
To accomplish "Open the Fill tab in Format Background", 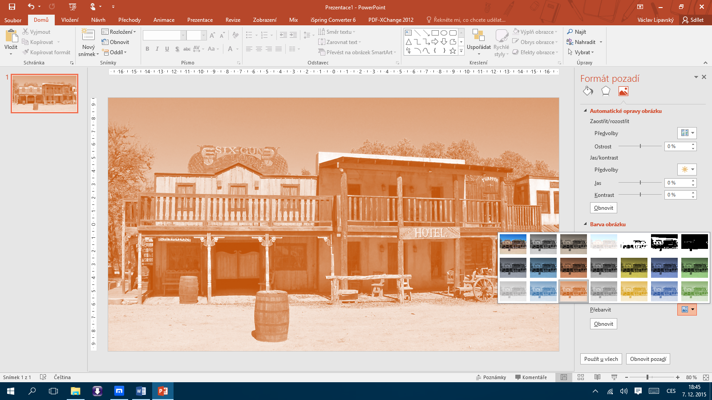I will pyautogui.click(x=588, y=91).
